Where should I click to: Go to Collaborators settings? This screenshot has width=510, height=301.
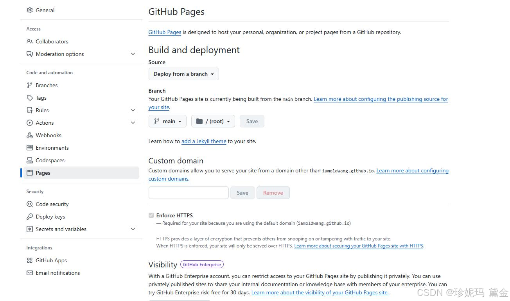[x=81, y=41]
